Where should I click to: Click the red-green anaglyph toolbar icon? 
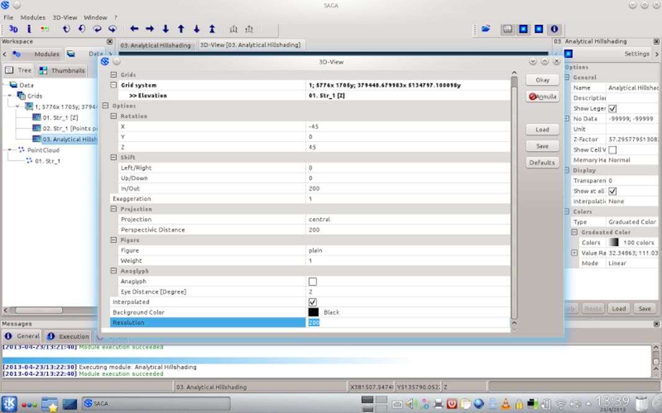pos(44,29)
